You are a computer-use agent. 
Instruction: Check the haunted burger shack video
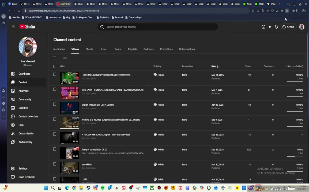coord(55,119)
